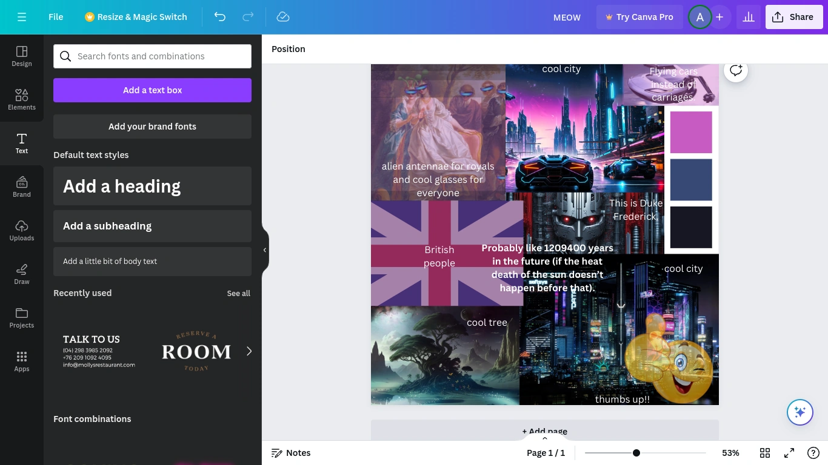The width and height of the screenshot is (828, 465).
Task: Collapse the text side panel
Action: [264, 249]
